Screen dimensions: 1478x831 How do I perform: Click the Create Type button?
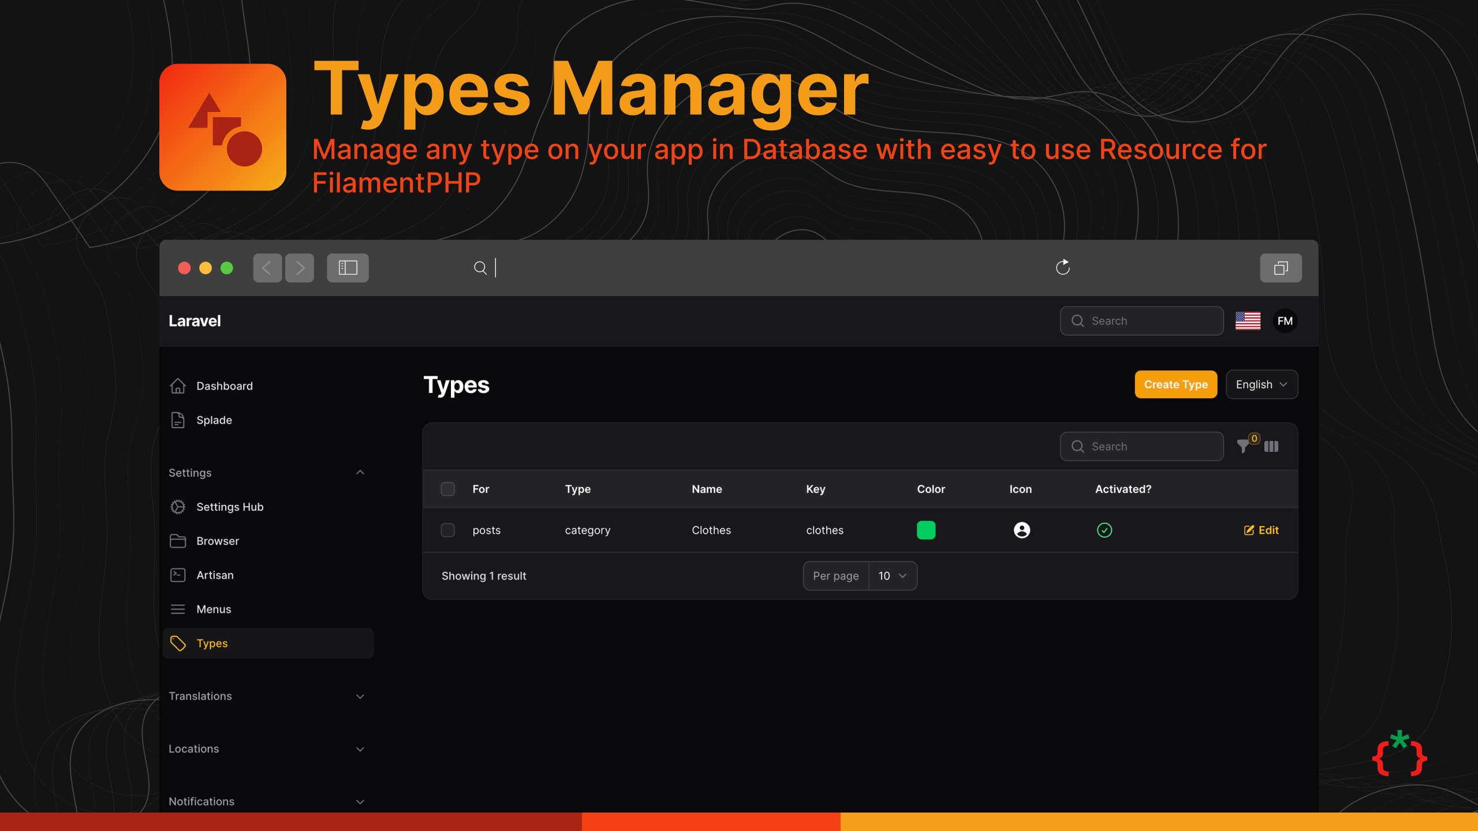pyautogui.click(x=1175, y=384)
